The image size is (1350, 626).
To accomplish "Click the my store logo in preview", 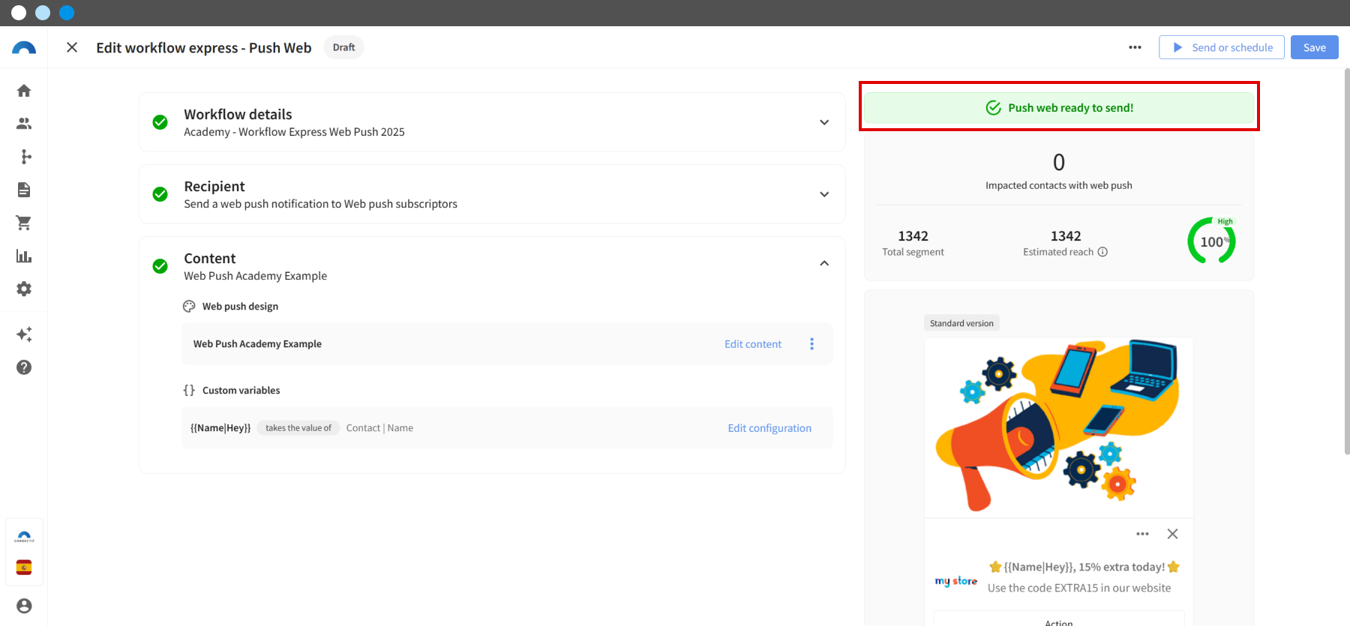I will pos(956,580).
